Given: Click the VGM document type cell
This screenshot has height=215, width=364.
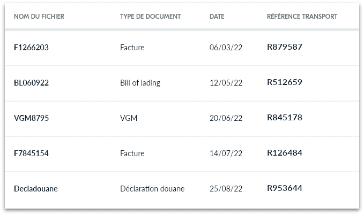Looking at the screenshot, I should [x=129, y=118].
